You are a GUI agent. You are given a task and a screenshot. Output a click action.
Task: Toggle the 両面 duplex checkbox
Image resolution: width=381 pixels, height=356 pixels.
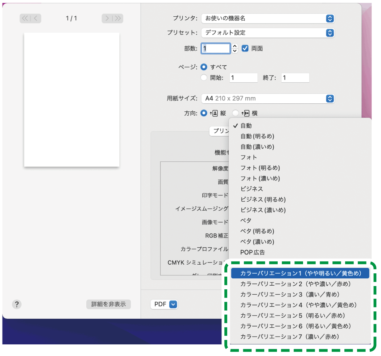pos(245,49)
